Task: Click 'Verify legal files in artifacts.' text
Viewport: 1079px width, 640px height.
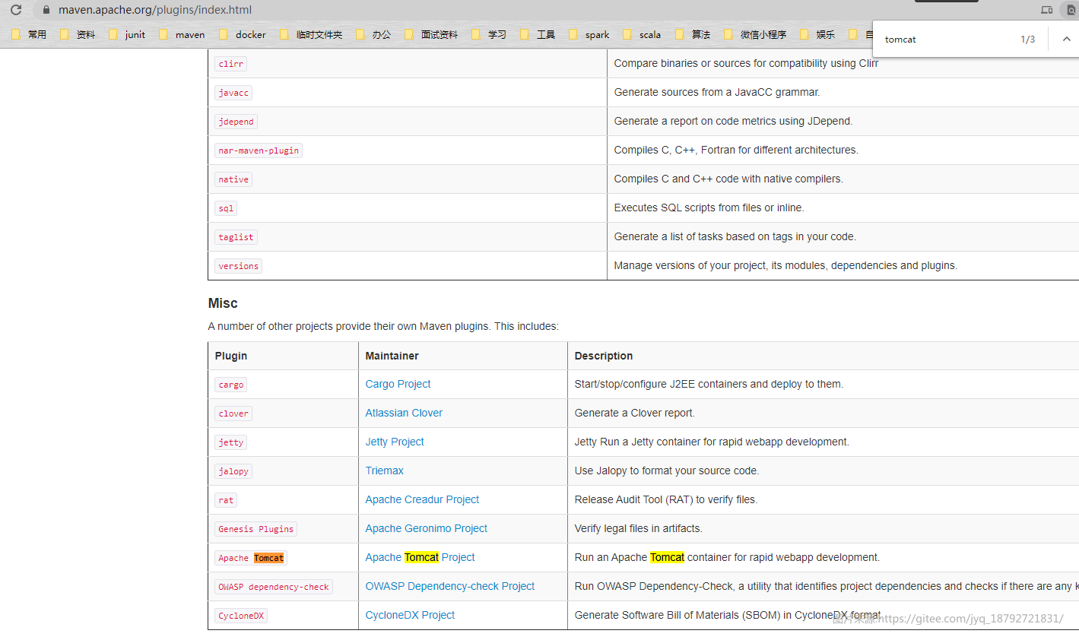Action: tap(638, 528)
